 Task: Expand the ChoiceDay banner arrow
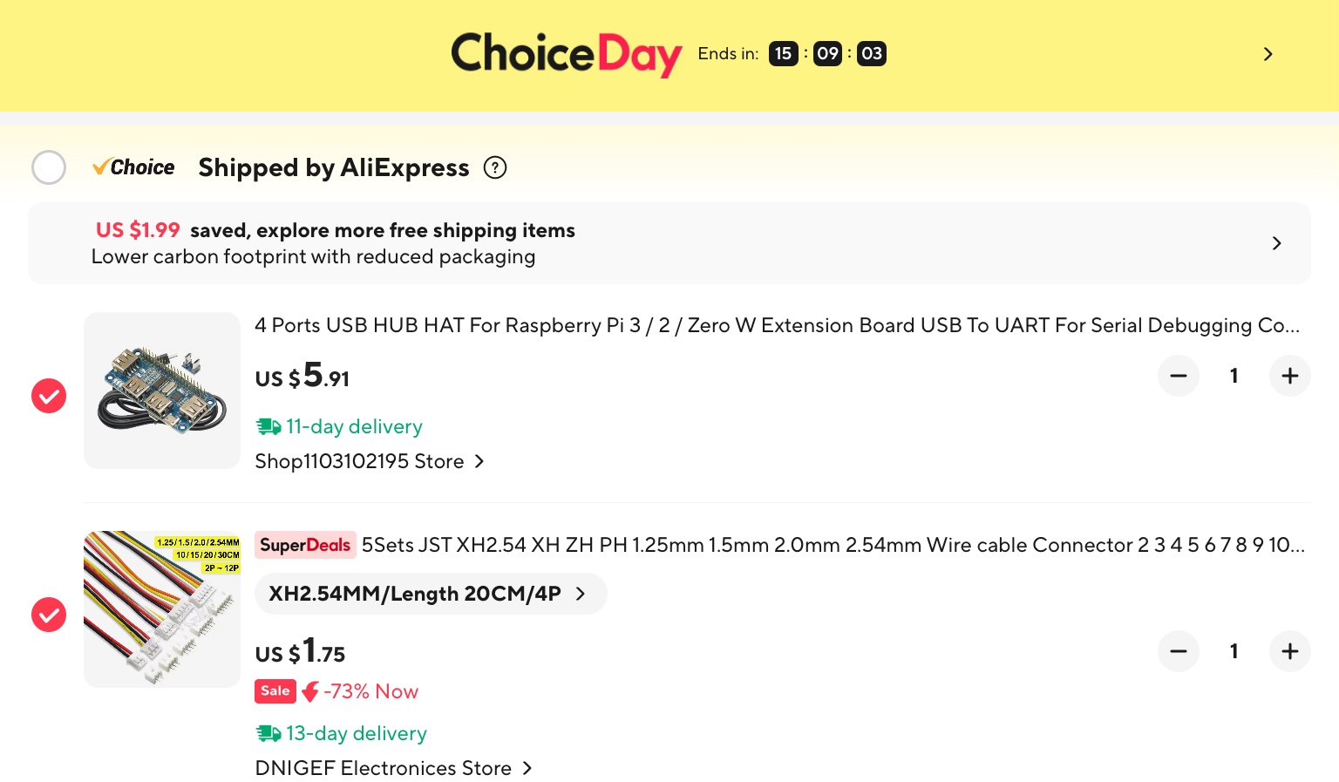coord(1268,54)
